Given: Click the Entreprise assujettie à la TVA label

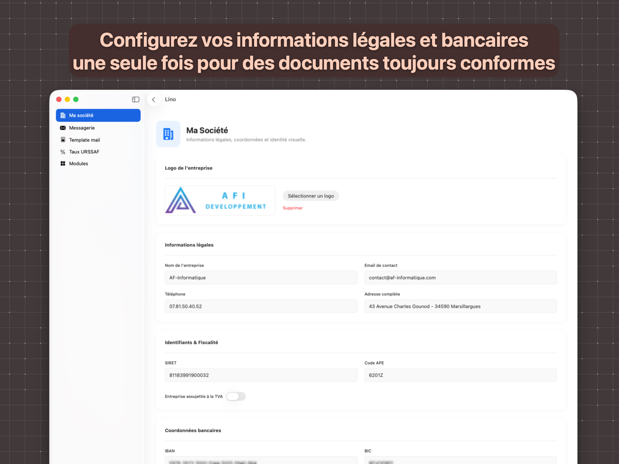Looking at the screenshot, I should click(194, 397).
